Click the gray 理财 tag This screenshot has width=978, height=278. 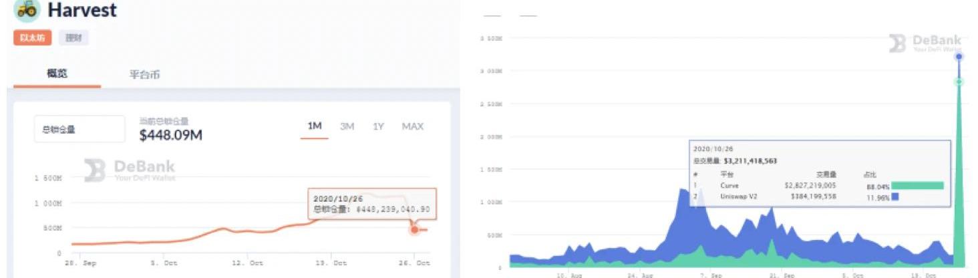coord(73,38)
